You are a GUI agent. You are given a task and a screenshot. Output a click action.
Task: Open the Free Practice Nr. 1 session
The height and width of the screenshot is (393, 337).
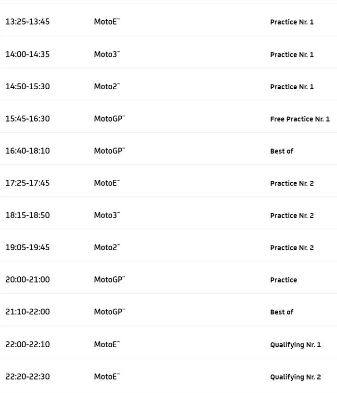(x=300, y=119)
